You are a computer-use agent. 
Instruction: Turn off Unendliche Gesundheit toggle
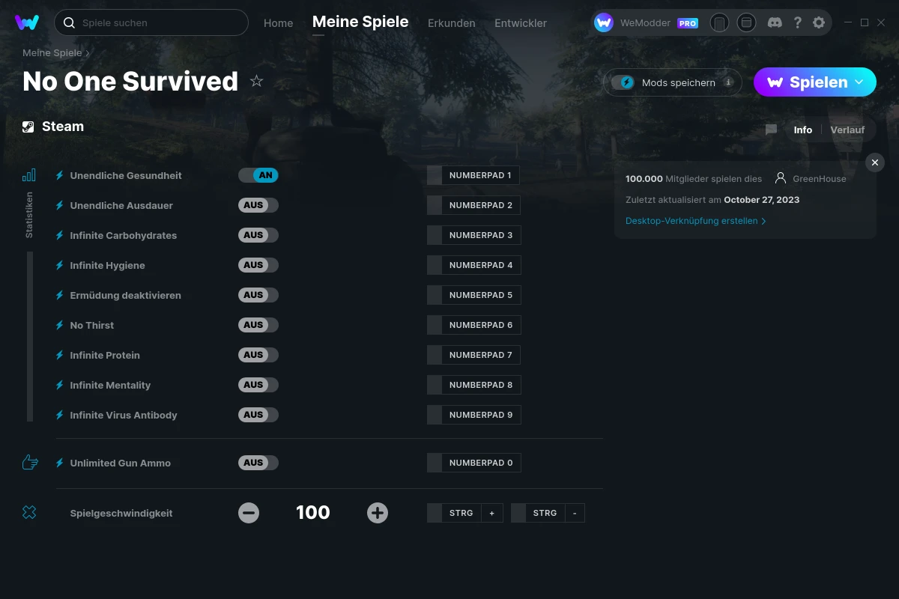pos(258,175)
